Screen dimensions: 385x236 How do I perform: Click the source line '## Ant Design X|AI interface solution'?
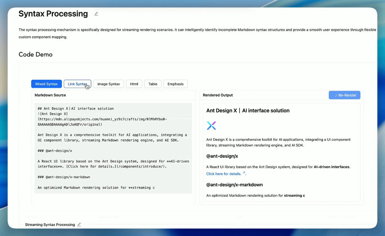coord(76,109)
